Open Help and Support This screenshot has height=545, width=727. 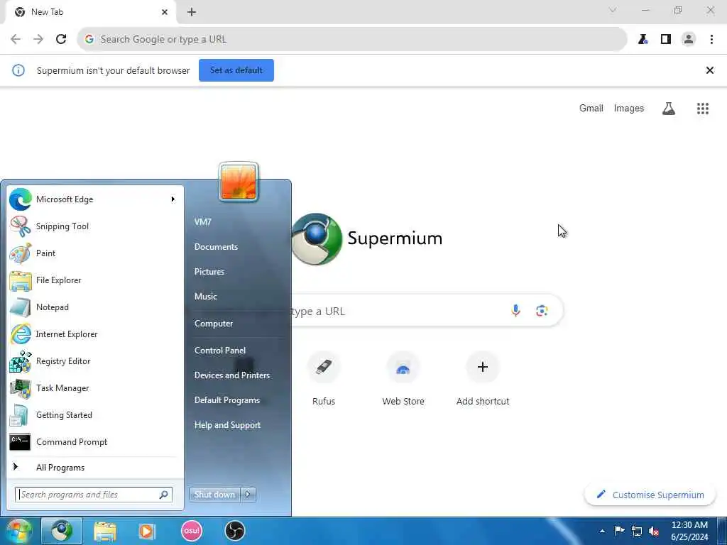point(227,425)
